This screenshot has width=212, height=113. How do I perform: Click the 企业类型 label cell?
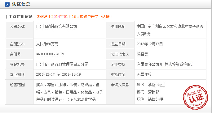tap(120, 64)
